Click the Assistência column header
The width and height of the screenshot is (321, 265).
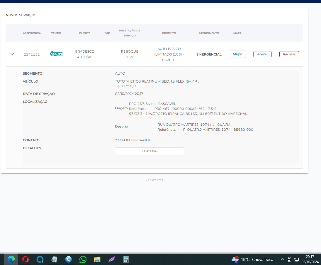point(32,33)
